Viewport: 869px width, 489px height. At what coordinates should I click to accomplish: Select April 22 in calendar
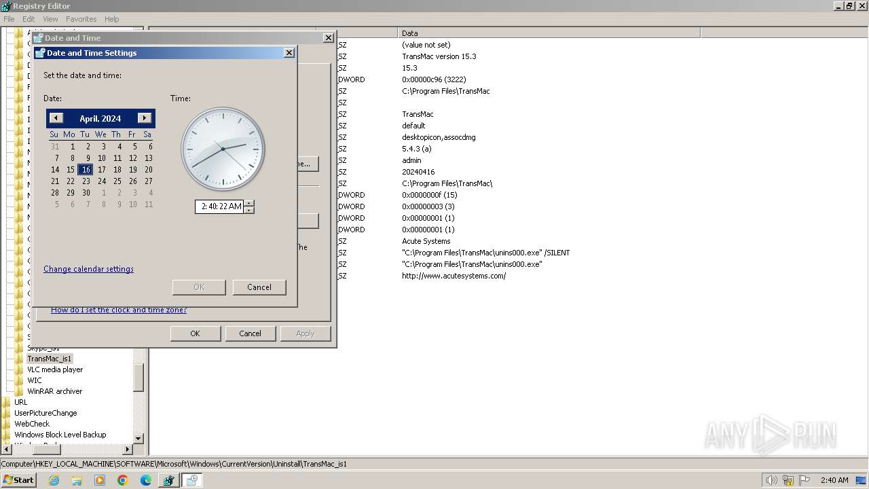[70, 181]
